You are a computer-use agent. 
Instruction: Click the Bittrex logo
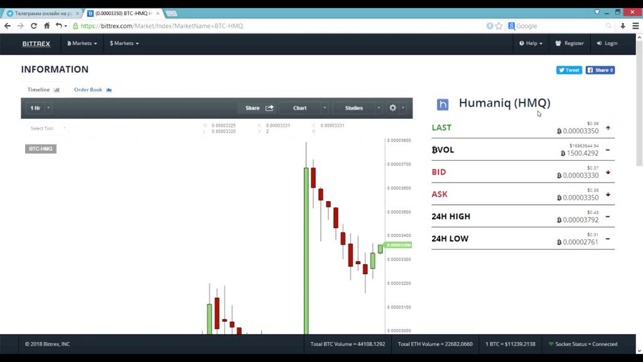[x=36, y=43]
